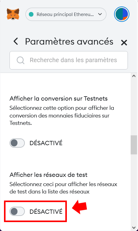This screenshot has width=138, height=231.
Task: Enable the conversion sur Testnets toggle
Action: click(x=17, y=143)
